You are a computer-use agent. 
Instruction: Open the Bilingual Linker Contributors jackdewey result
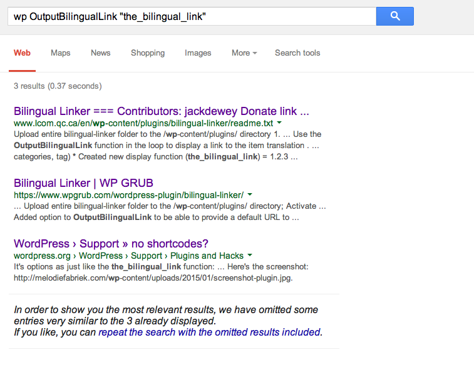point(162,111)
